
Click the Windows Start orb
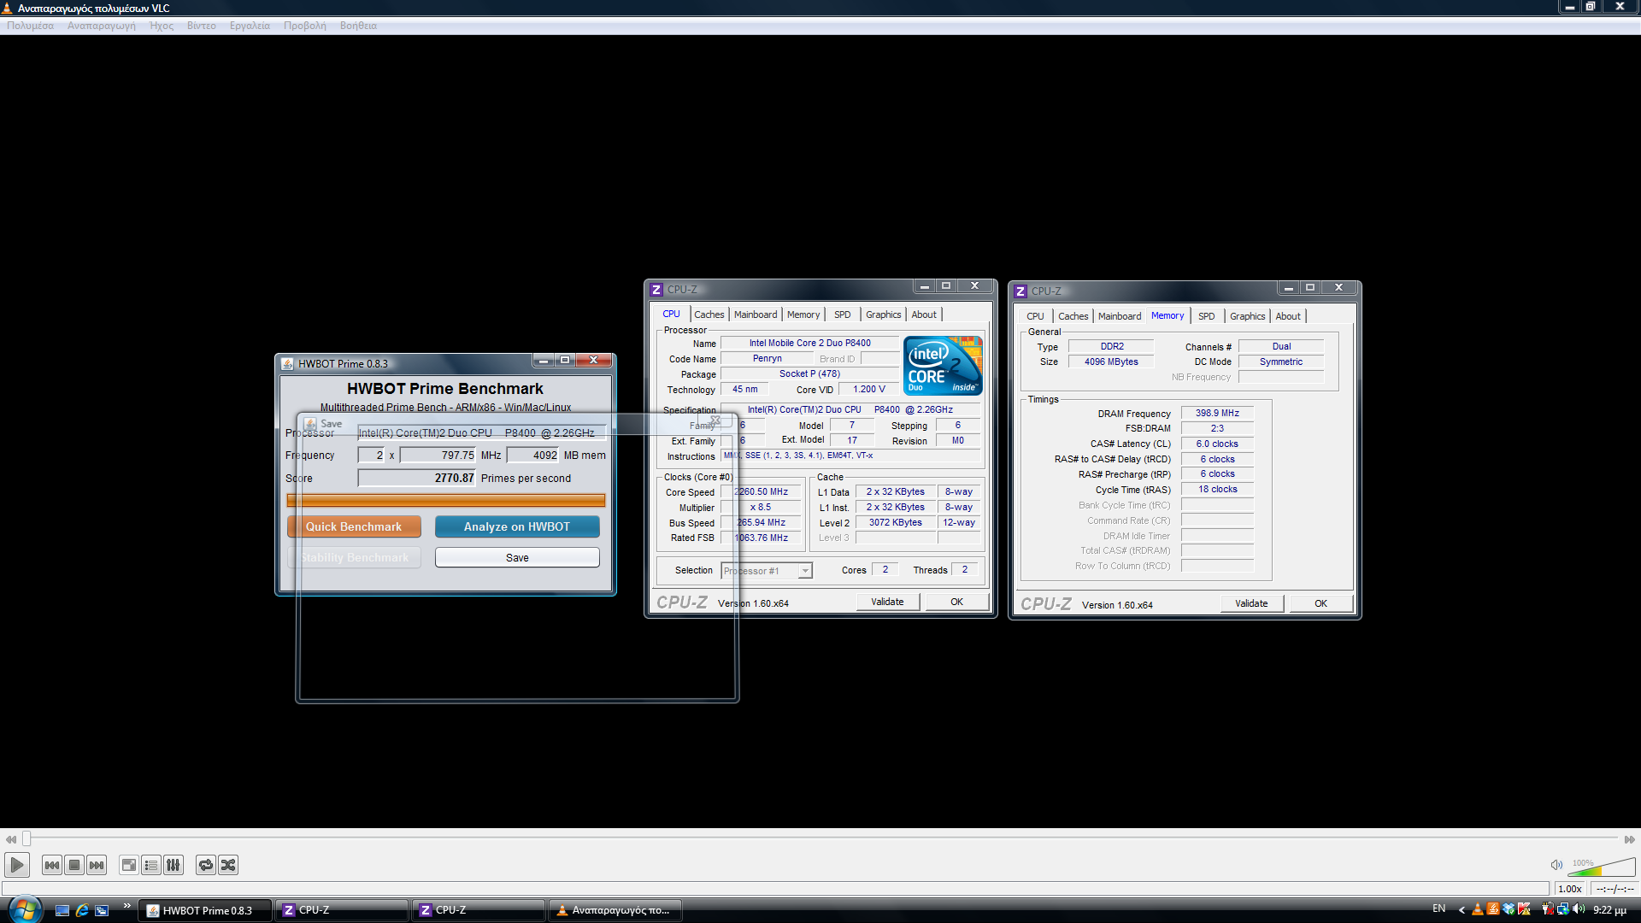point(25,909)
